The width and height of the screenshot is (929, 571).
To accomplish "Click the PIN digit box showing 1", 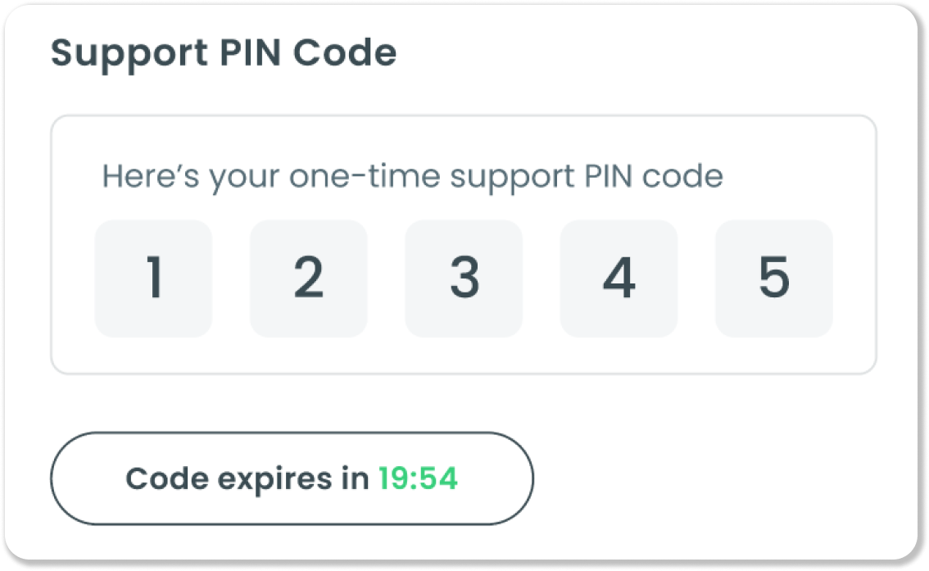I will [x=153, y=279].
